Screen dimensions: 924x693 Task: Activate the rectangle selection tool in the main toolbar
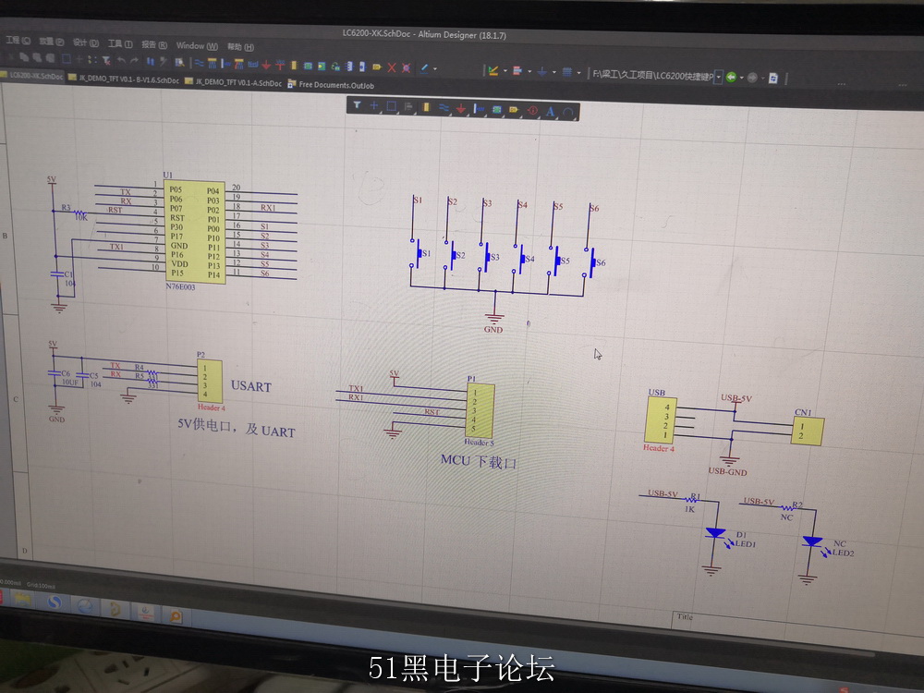67,59
